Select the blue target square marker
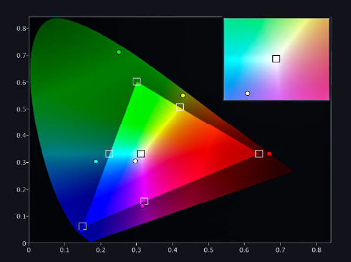Image resolution: width=351 pixels, height=262 pixels. point(83,226)
